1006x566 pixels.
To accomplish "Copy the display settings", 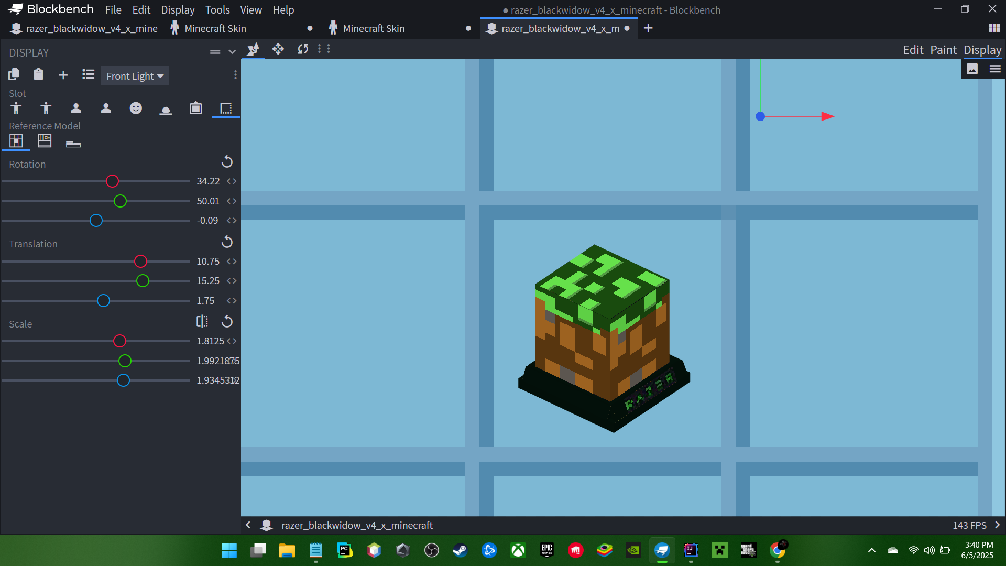I will [14, 75].
